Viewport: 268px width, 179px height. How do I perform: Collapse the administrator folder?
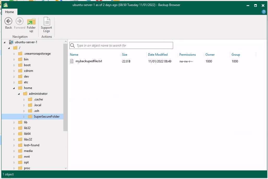point(19,94)
